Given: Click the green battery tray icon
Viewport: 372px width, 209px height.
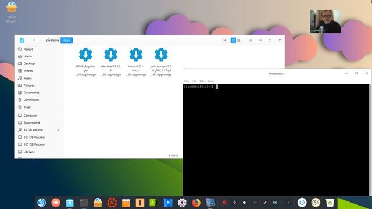Looking at the screenshot, I should [x=275, y=203].
